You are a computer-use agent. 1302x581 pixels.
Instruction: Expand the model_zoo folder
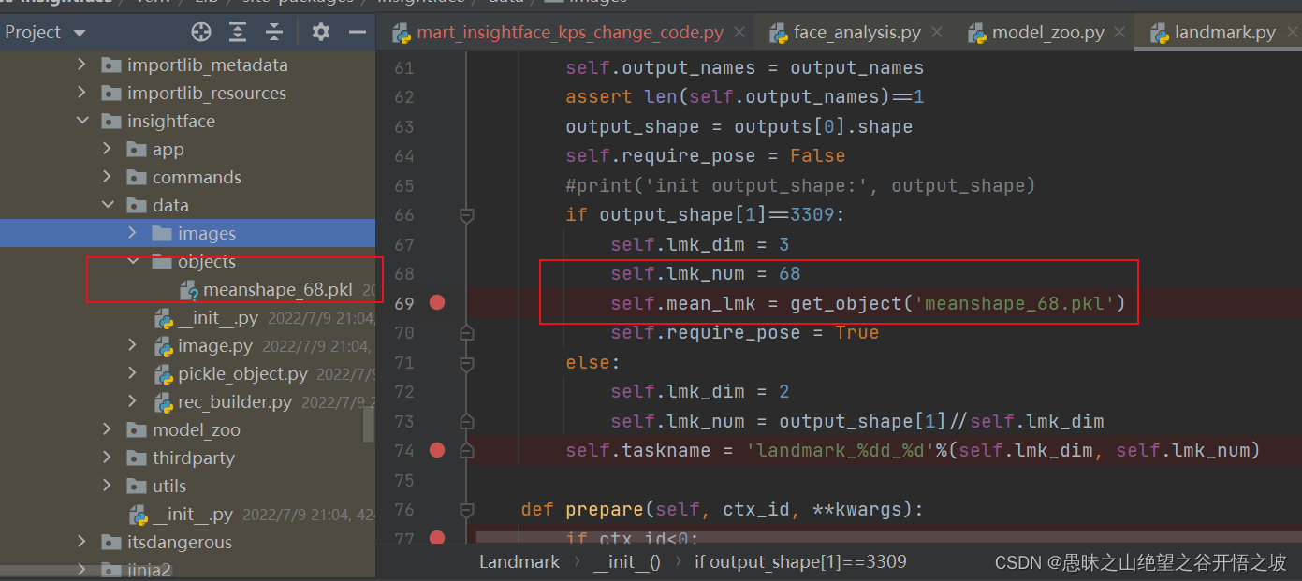pos(108,429)
